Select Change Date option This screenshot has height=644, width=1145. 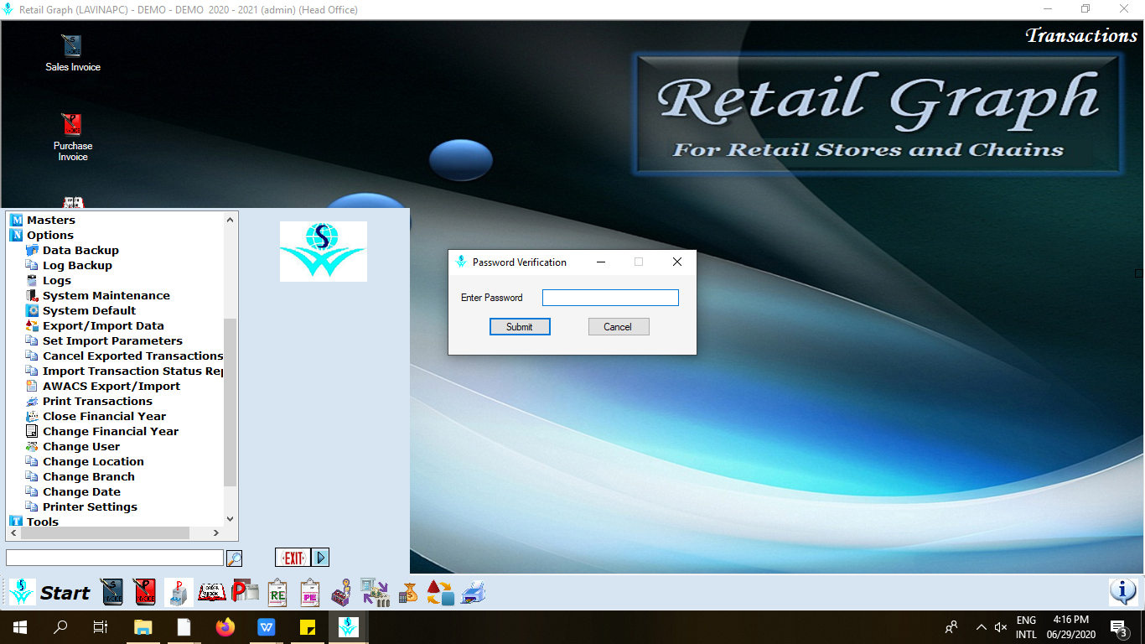coord(81,491)
